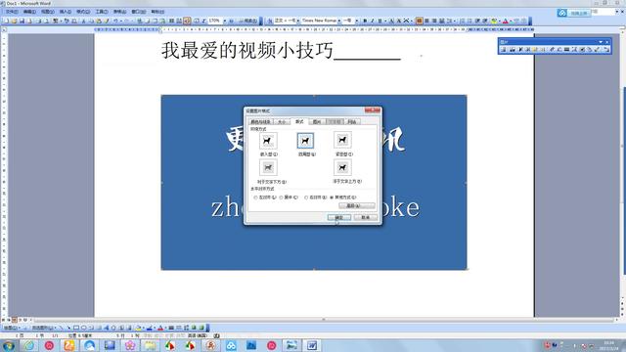The image size is (626, 352).
Task: Choose 居中 horizontal alignment radio
Action: pos(281,198)
